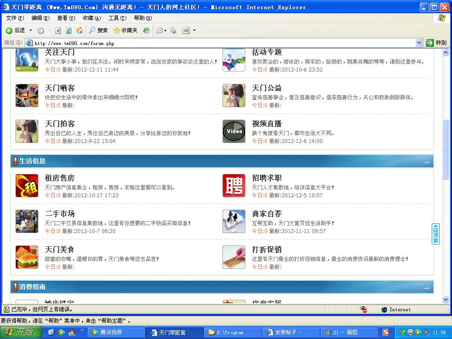The image size is (452, 339).
Task: Click the 视频直播 Video icon
Action: pos(234,132)
